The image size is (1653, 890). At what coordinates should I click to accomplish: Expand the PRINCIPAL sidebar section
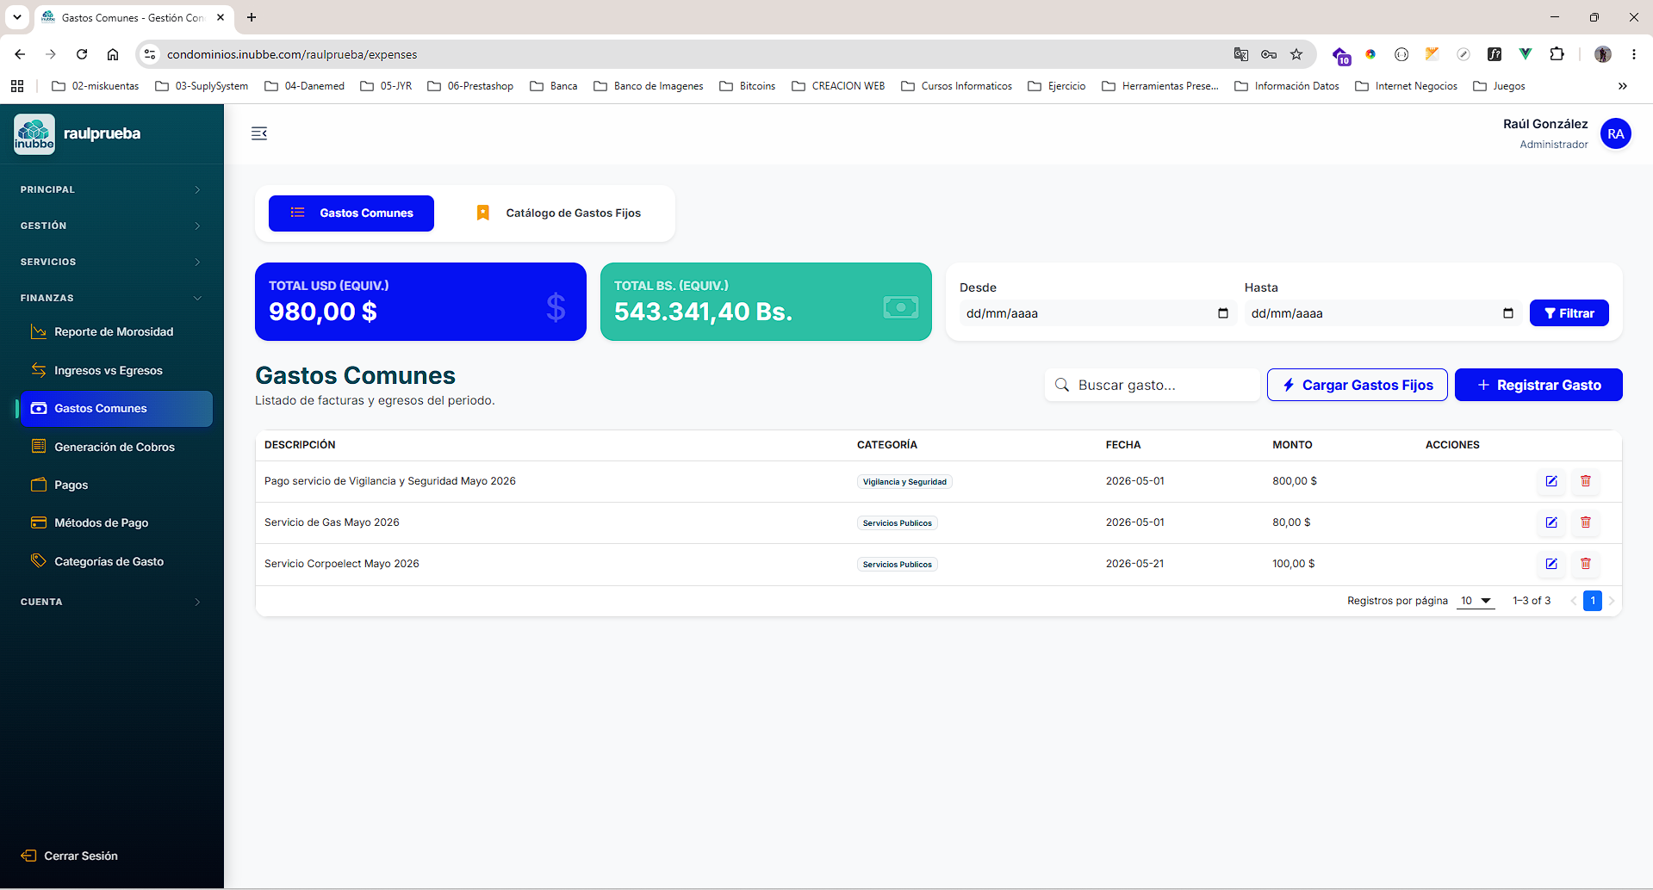pyautogui.click(x=112, y=189)
